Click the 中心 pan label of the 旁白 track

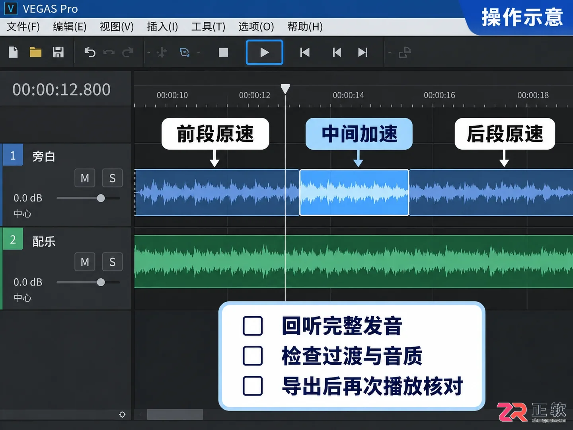[22, 214]
